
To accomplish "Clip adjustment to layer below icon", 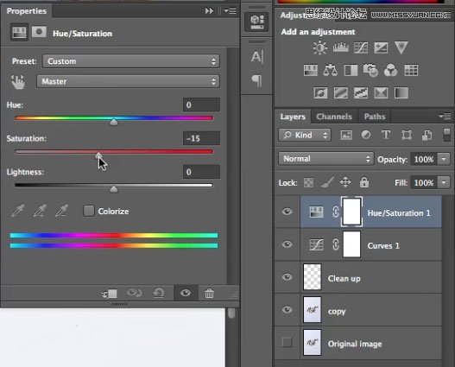I will [110, 294].
